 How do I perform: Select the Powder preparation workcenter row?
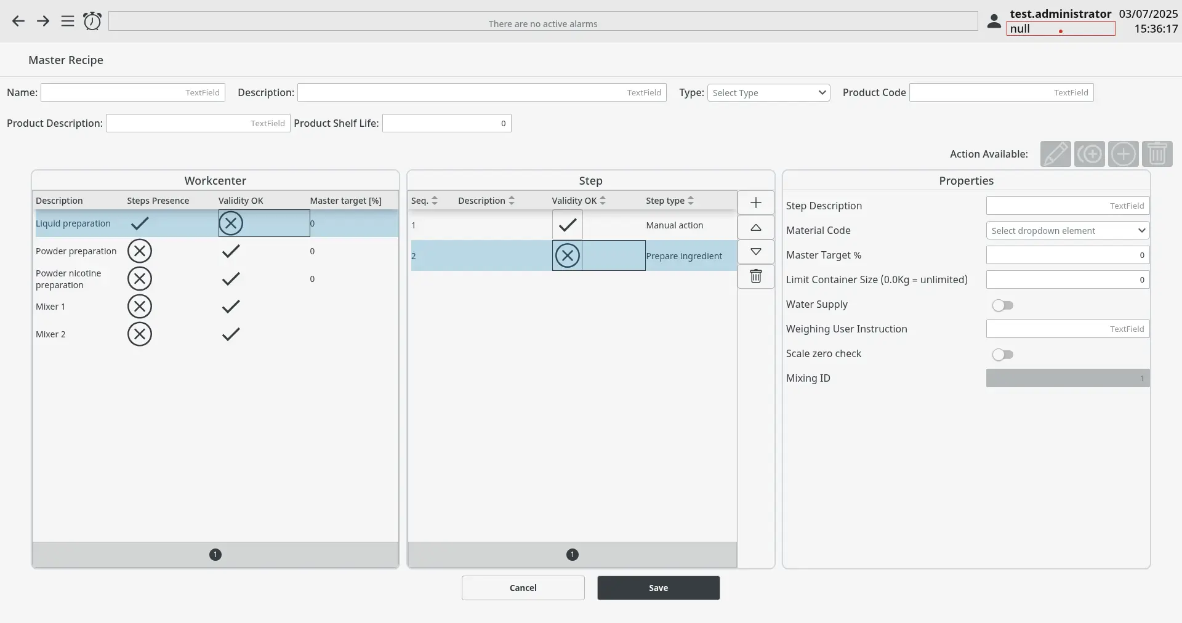tap(215, 251)
